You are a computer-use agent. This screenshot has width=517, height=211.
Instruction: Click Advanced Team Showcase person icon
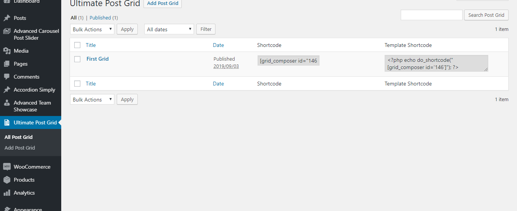tap(7, 103)
